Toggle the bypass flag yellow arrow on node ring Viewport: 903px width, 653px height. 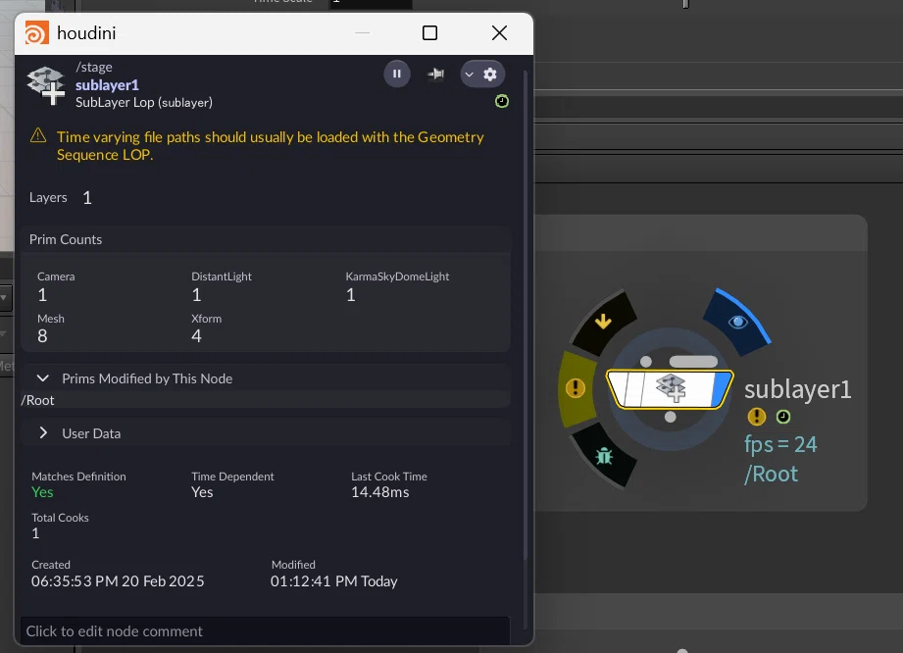click(x=604, y=321)
